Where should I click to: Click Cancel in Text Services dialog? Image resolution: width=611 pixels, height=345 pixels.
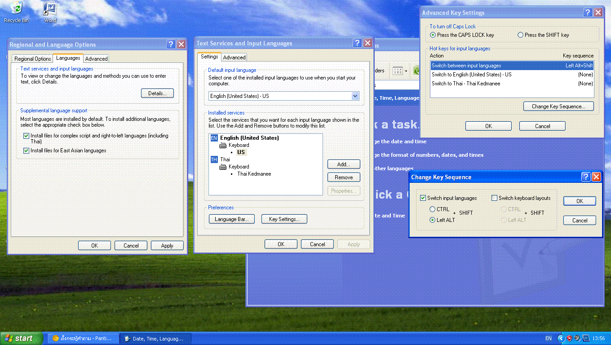pyautogui.click(x=317, y=244)
